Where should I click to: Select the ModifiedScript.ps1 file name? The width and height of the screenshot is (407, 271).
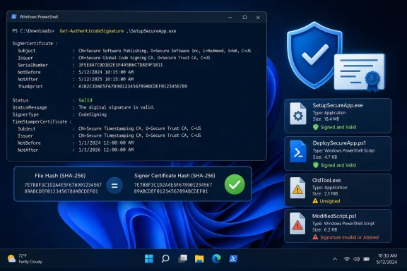pyautogui.click(x=334, y=216)
